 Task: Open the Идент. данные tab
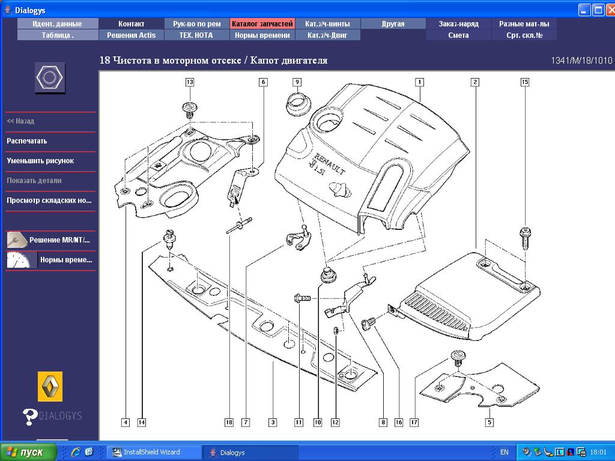[57, 23]
